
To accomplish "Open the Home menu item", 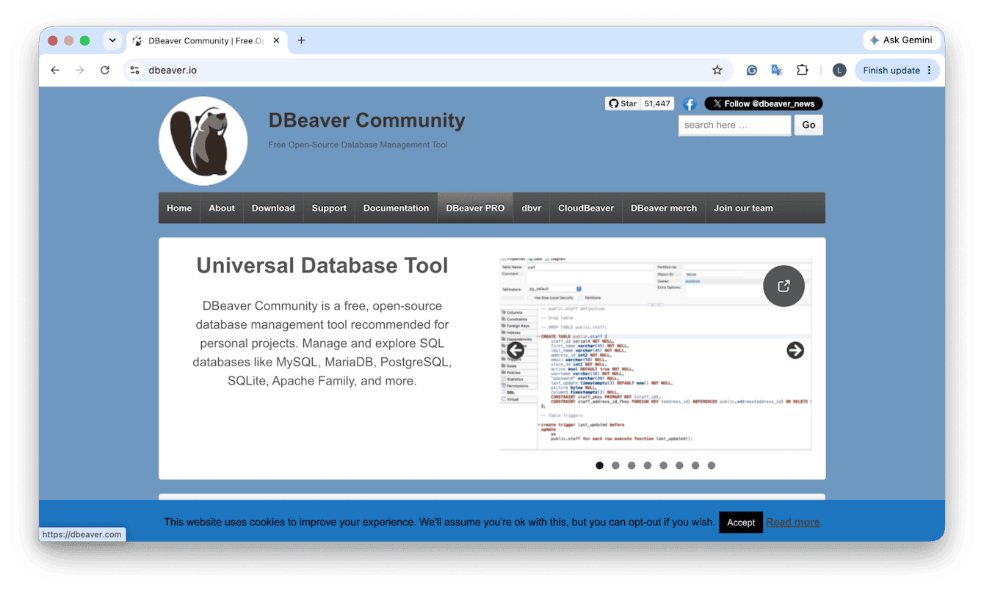I will click(179, 208).
